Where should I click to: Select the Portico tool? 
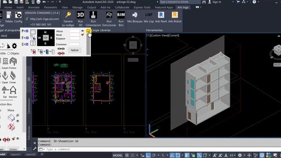point(13,61)
